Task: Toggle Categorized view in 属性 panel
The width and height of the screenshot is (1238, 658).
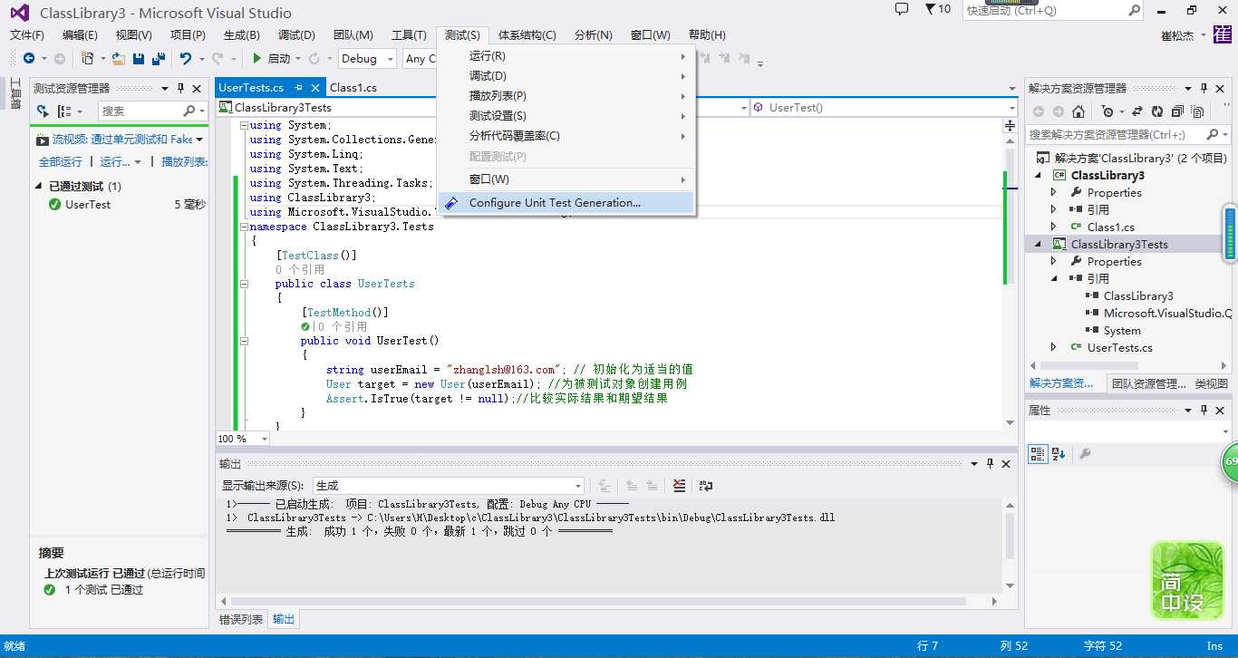Action: pyautogui.click(x=1038, y=454)
